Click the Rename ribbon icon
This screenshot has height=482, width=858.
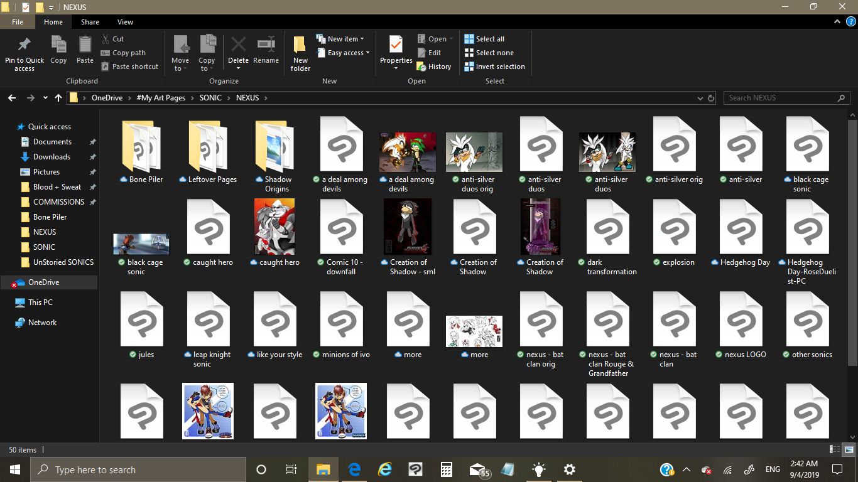pyautogui.click(x=266, y=45)
